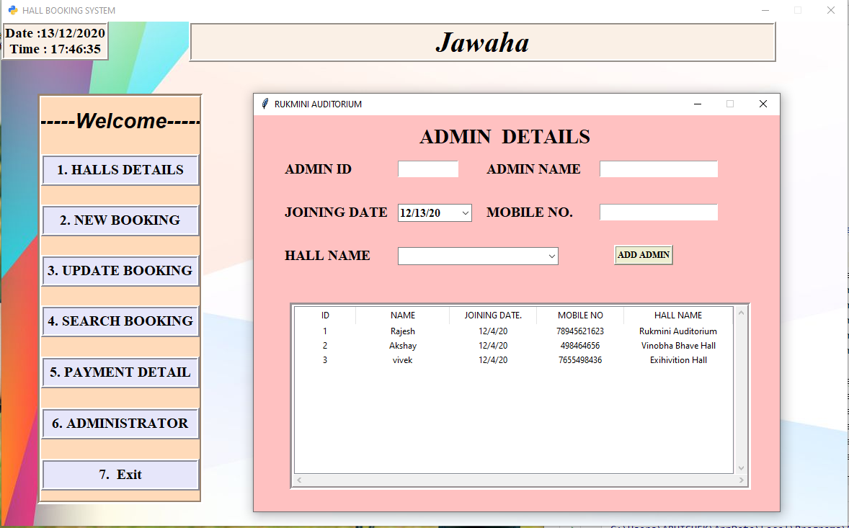Click the NAME column header
Viewport: 849px width, 528px height.
pos(403,316)
